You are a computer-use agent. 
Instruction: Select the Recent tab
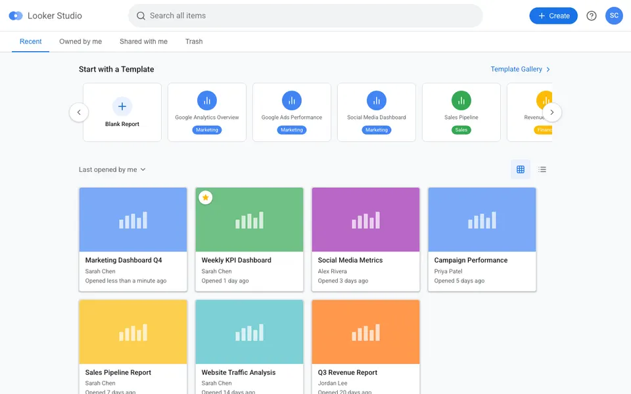[x=31, y=41]
